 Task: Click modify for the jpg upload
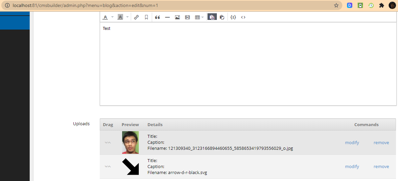click(352, 142)
